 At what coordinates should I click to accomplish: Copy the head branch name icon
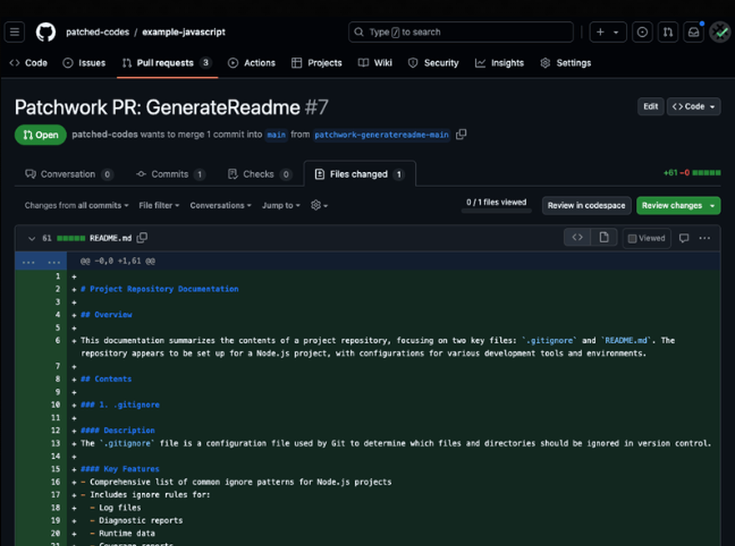coord(462,134)
